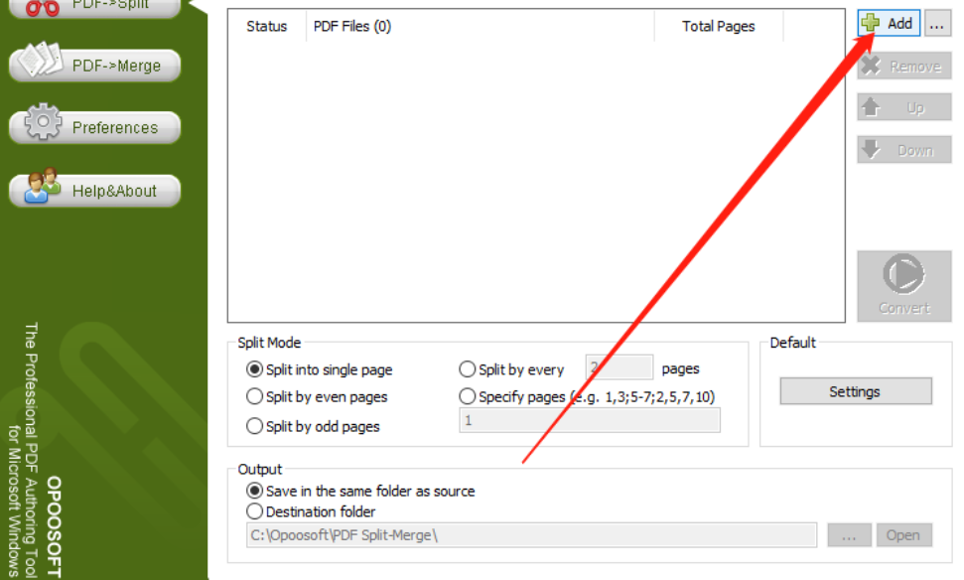Open the default Settings button
The image size is (964, 580).
(856, 391)
